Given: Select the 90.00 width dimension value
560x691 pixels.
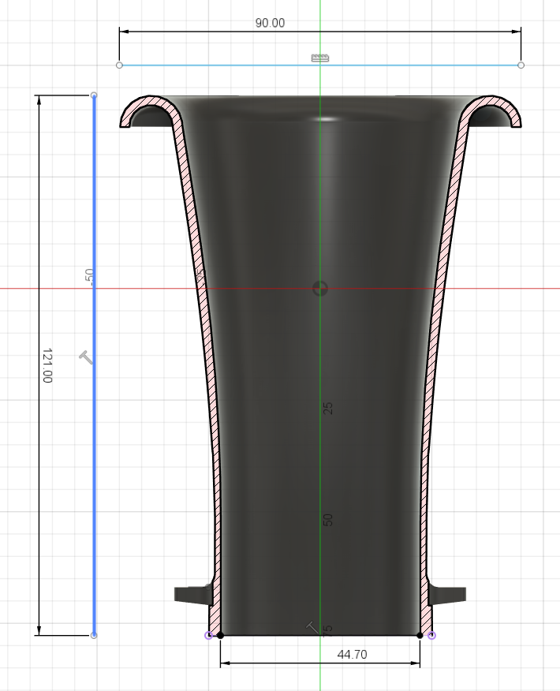Looking at the screenshot, I should (270, 23).
